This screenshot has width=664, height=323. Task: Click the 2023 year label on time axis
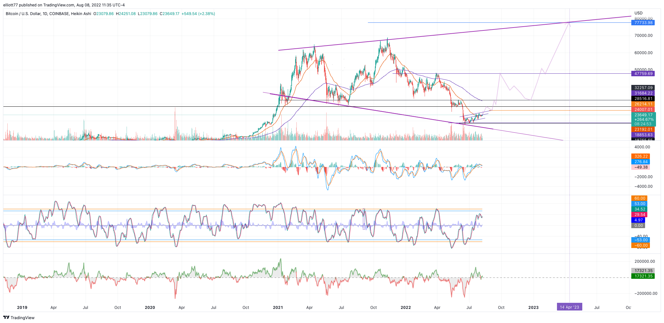coord(533,307)
